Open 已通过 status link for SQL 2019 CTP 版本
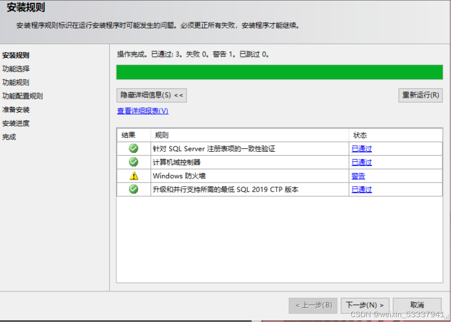Screen dimensions: 451x322 [361, 189]
